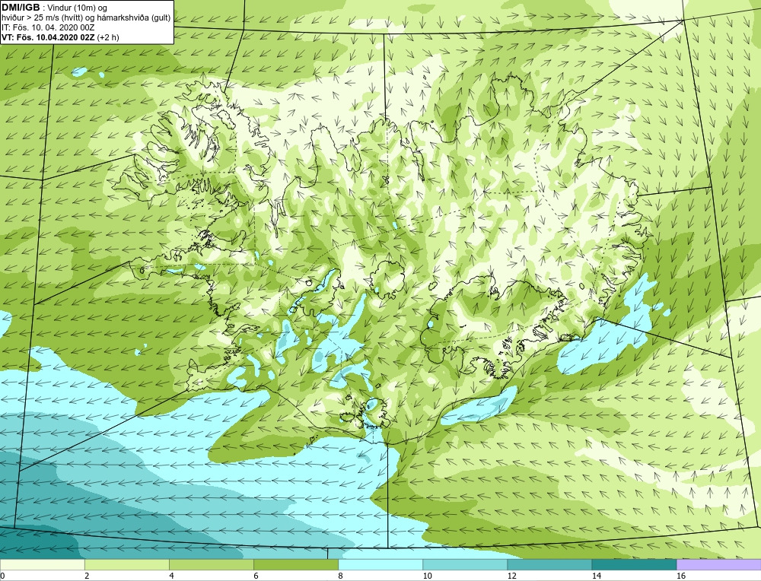Click the 0–2 m/s pale color swatch
Viewport: 761px width, 581px height.
[42, 564]
